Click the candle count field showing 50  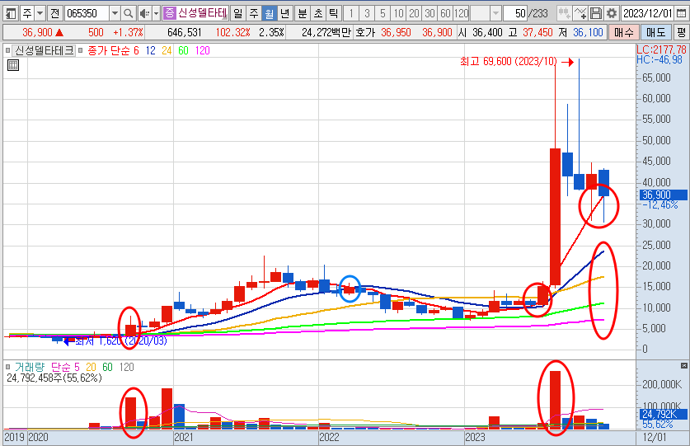coord(516,14)
